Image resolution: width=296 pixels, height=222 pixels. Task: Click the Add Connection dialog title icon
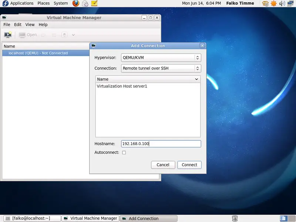coord(94,46)
